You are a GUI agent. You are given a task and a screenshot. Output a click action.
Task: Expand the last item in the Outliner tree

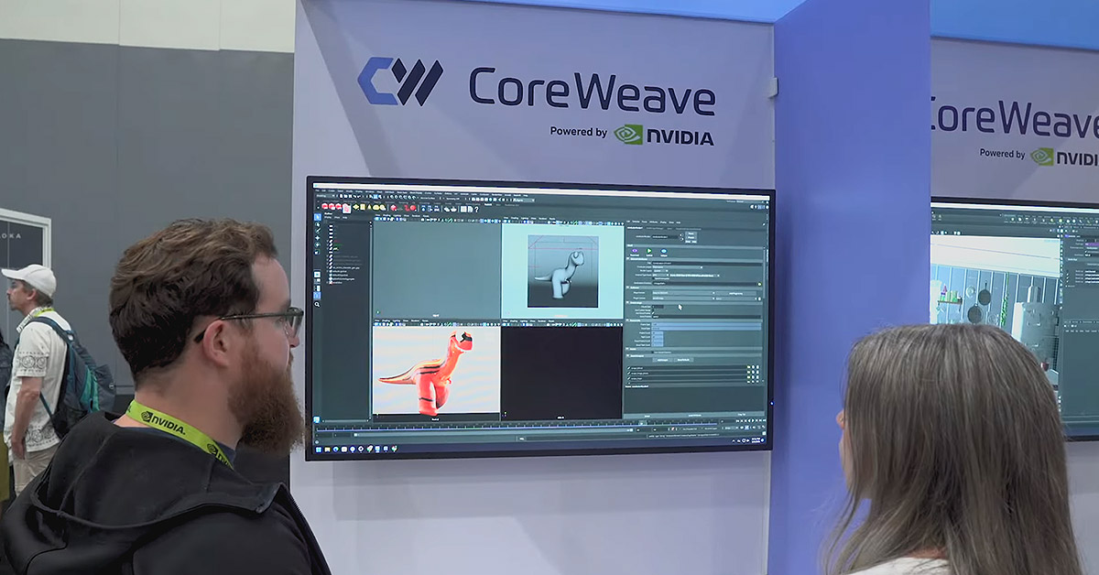330,283
